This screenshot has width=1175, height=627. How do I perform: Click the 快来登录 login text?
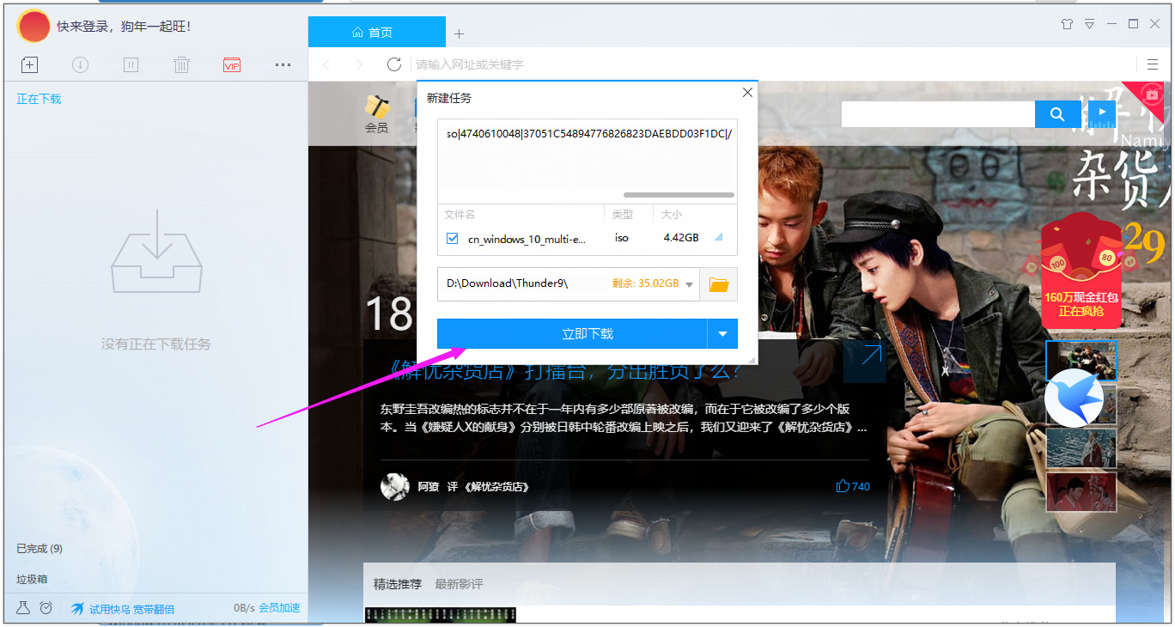click(124, 27)
